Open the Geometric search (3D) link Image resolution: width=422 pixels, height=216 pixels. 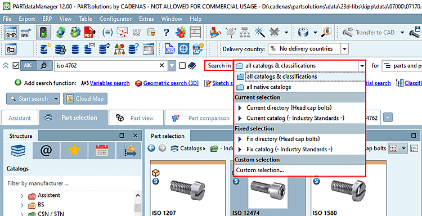(171, 83)
